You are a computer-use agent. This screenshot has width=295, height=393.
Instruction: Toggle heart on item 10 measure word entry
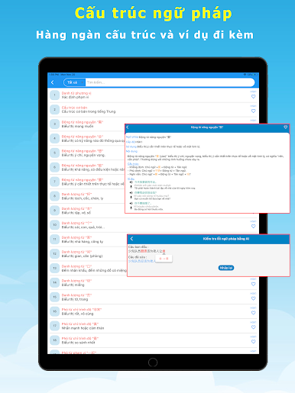point(253,226)
